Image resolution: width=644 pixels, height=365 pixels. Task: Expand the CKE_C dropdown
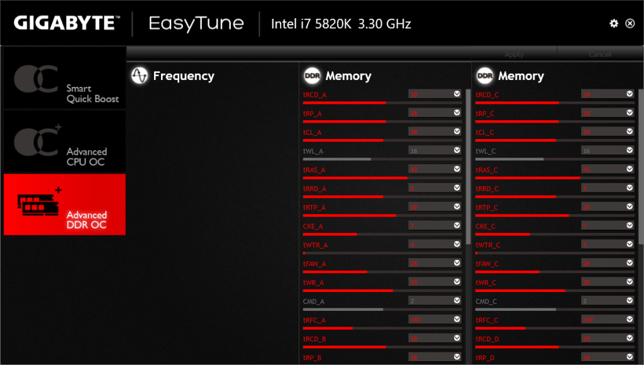(x=630, y=225)
